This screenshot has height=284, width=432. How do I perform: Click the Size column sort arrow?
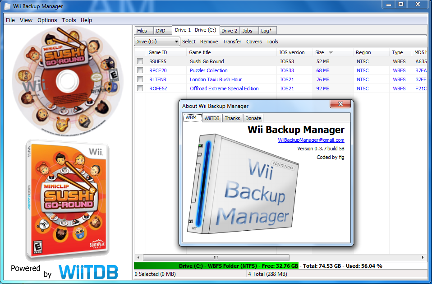[331, 52]
